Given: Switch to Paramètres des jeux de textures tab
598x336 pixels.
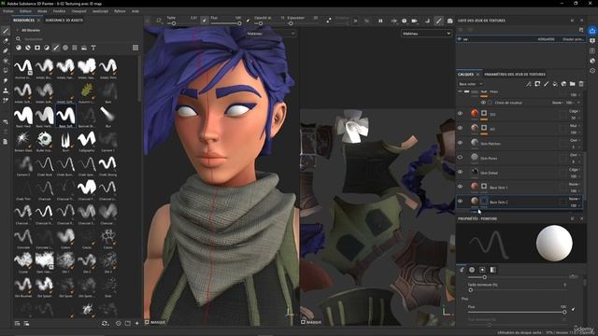Looking at the screenshot, I should click(515, 75).
